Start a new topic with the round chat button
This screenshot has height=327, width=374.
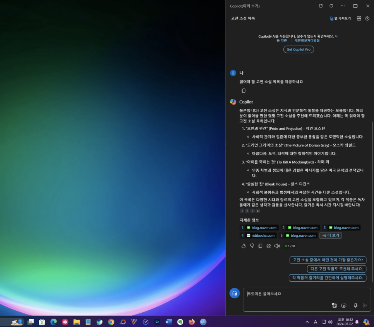235,293
